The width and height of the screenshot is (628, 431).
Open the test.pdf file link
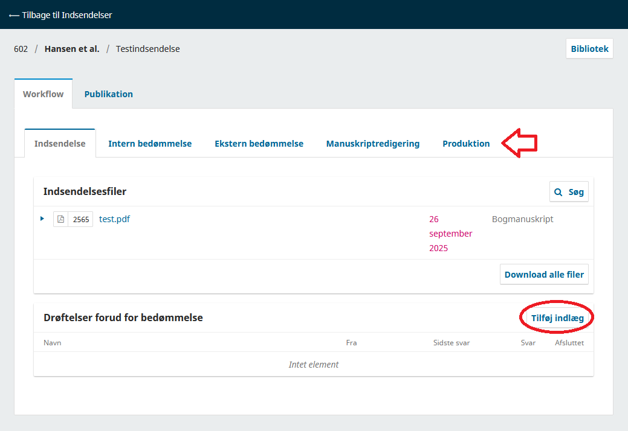(x=114, y=219)
